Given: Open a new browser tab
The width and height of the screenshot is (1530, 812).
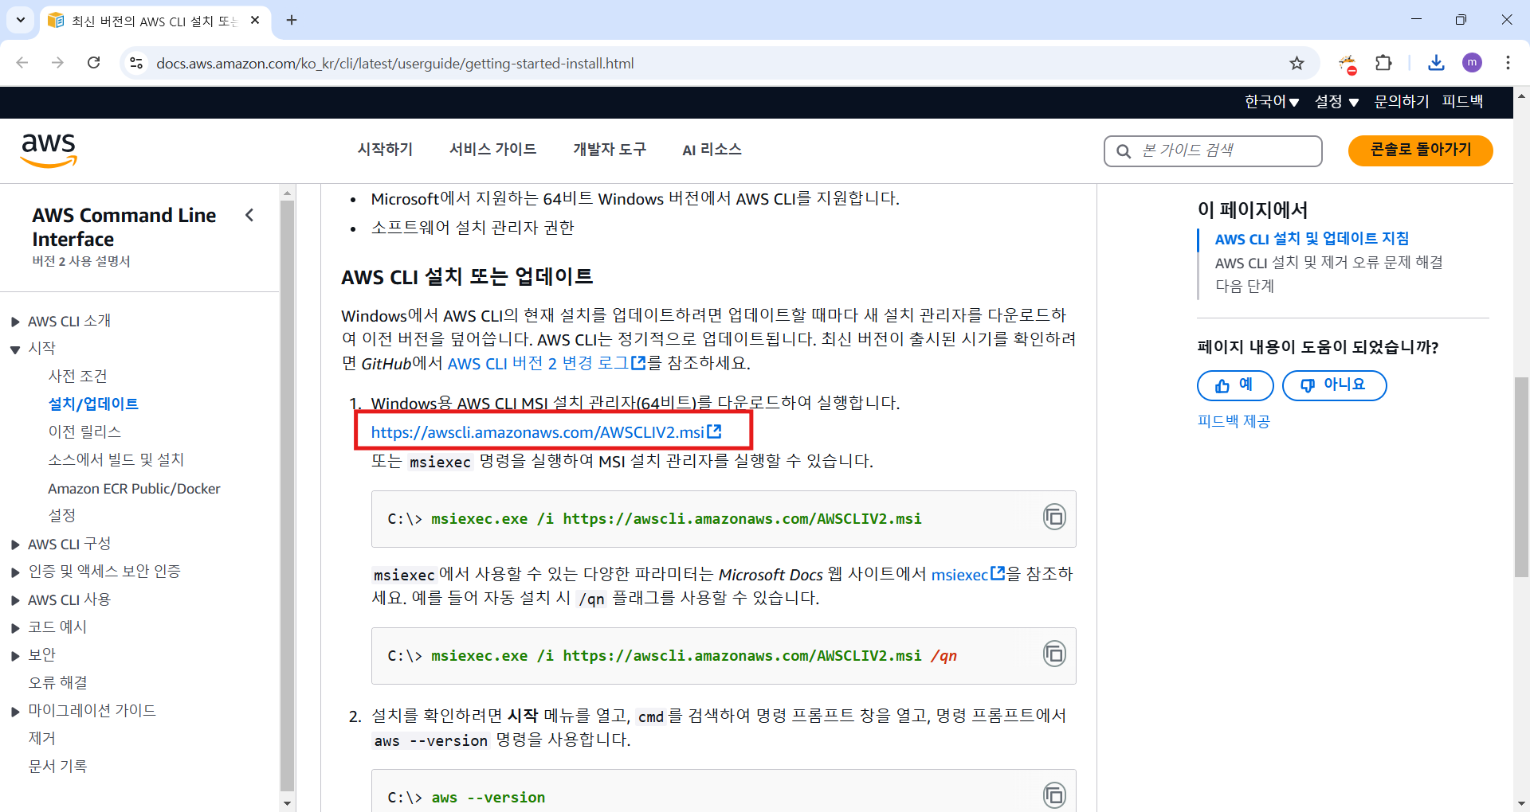Looking at the screenshot, I should 292,20.
